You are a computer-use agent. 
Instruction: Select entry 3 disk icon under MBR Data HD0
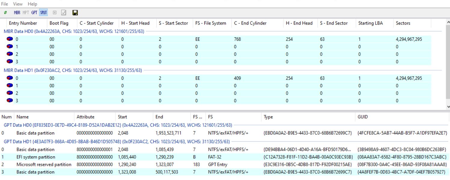[10, 61]
